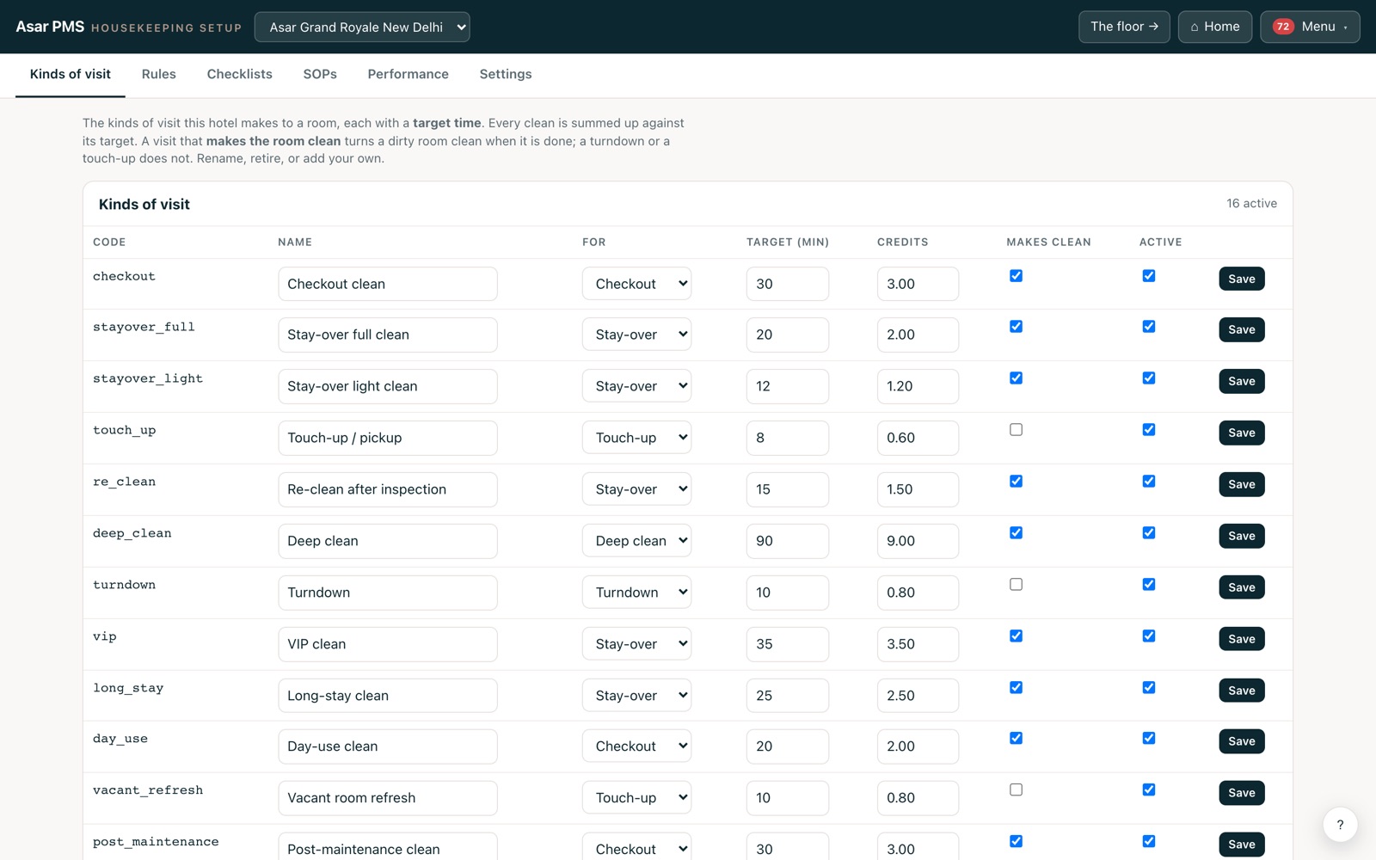The height and width of the screenshot is (860, 1376).
Task: Open the Deep clean For dropdown
Action: (x=636, y=541)
